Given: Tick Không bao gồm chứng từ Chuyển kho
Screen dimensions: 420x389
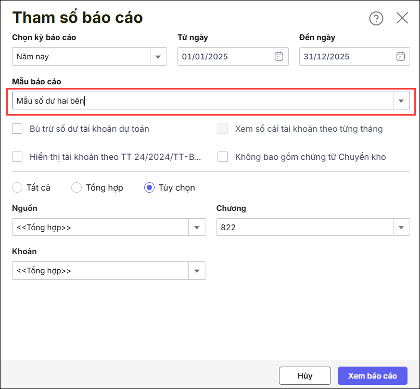Looking at the screenshot, I should [x=223, y=157].
